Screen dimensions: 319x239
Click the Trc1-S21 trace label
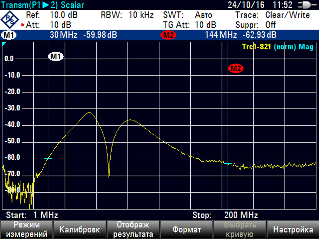tap(257, 47)
